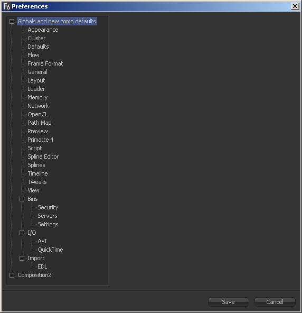Viewport: 302px width, 313px height.
Task: Select QuickTime under I/O
Action: (x=50, y=250)
